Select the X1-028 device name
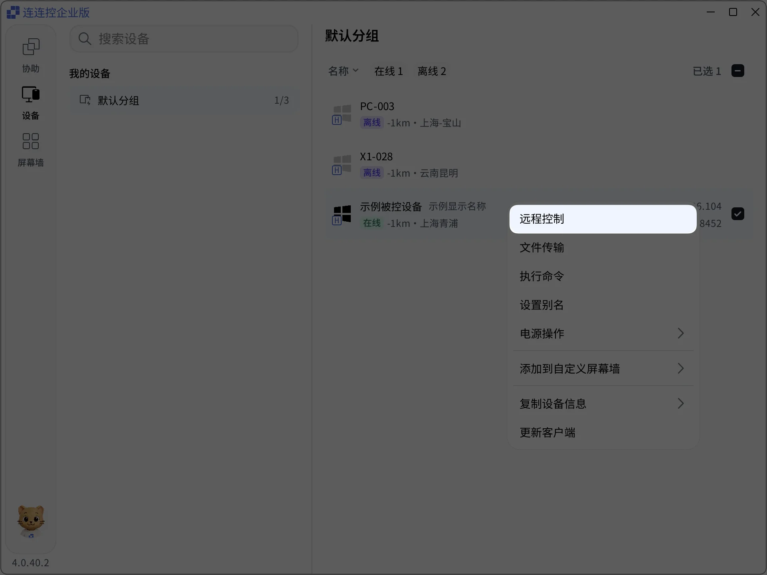 point(376,157)
